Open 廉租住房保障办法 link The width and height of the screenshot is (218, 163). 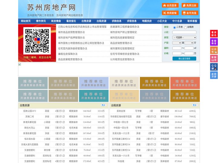68,54
